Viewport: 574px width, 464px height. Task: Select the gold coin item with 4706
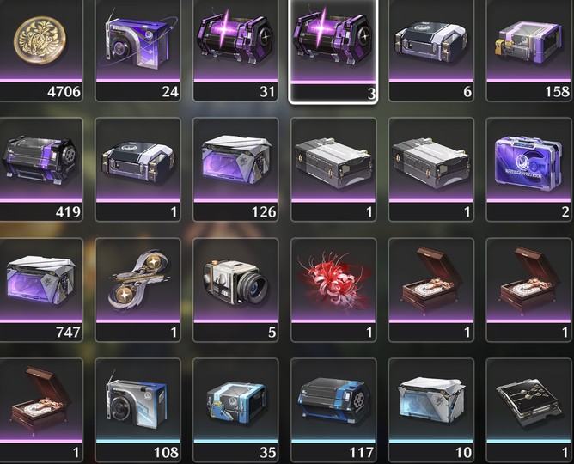[x=40, y=50]
